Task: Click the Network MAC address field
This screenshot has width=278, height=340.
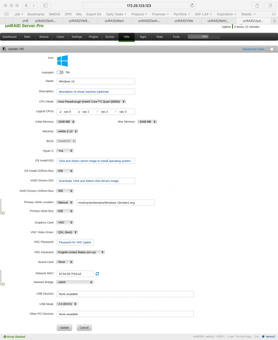Action: [75, 274]
